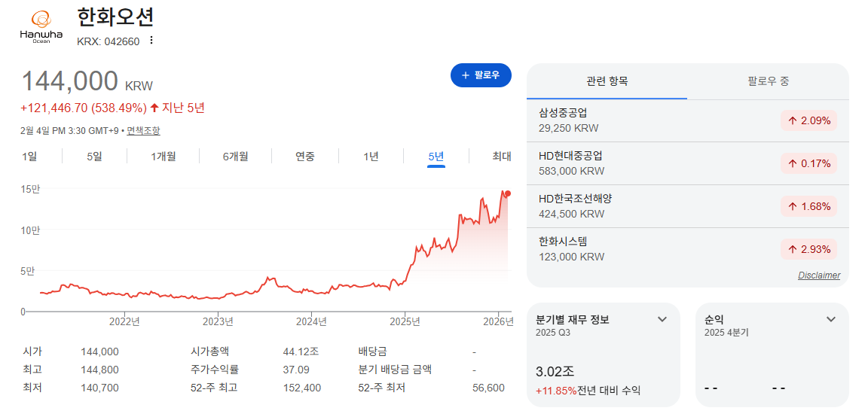Click the red endpoint dot on chart

coord(508,193)
